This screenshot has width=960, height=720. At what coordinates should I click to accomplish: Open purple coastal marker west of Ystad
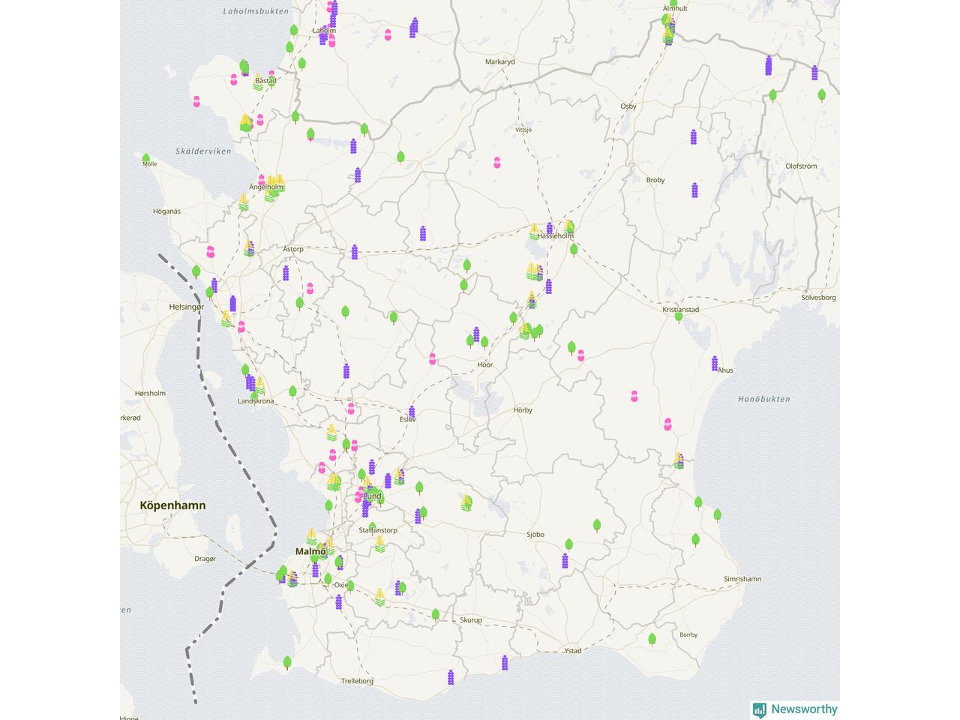pos(505,663)
